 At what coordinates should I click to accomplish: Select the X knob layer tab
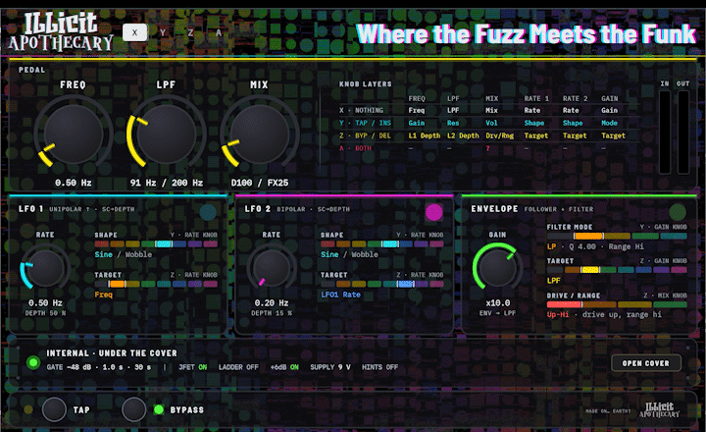[x=134, y=32]
